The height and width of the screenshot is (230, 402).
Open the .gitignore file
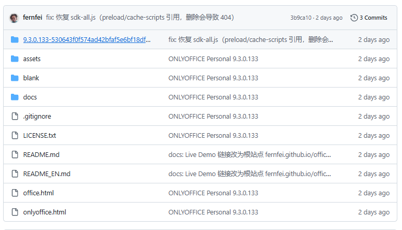pos(37,117)
